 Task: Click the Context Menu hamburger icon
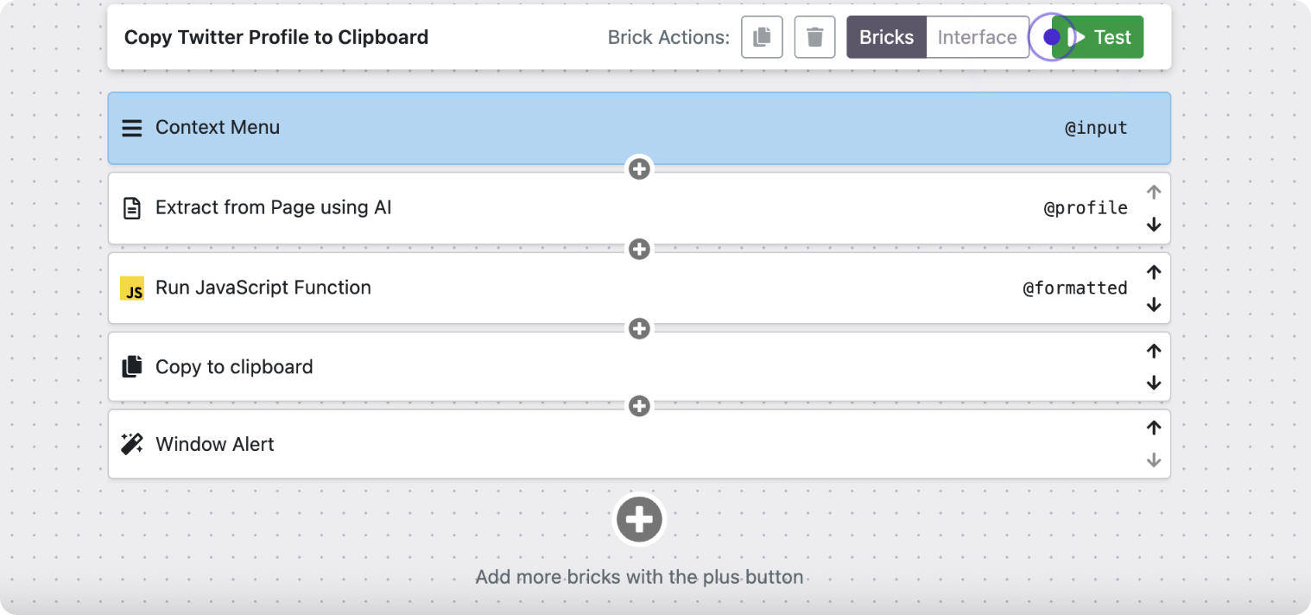tap(132, 128)
